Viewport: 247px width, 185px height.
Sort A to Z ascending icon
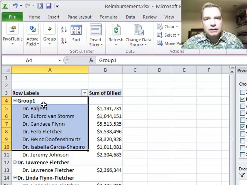click(64, 29)
